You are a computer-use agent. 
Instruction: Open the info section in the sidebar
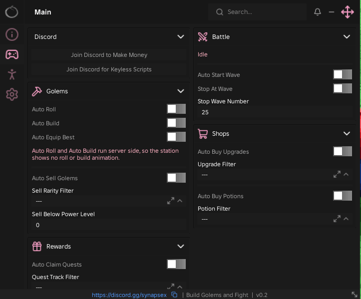coord(12,34)
